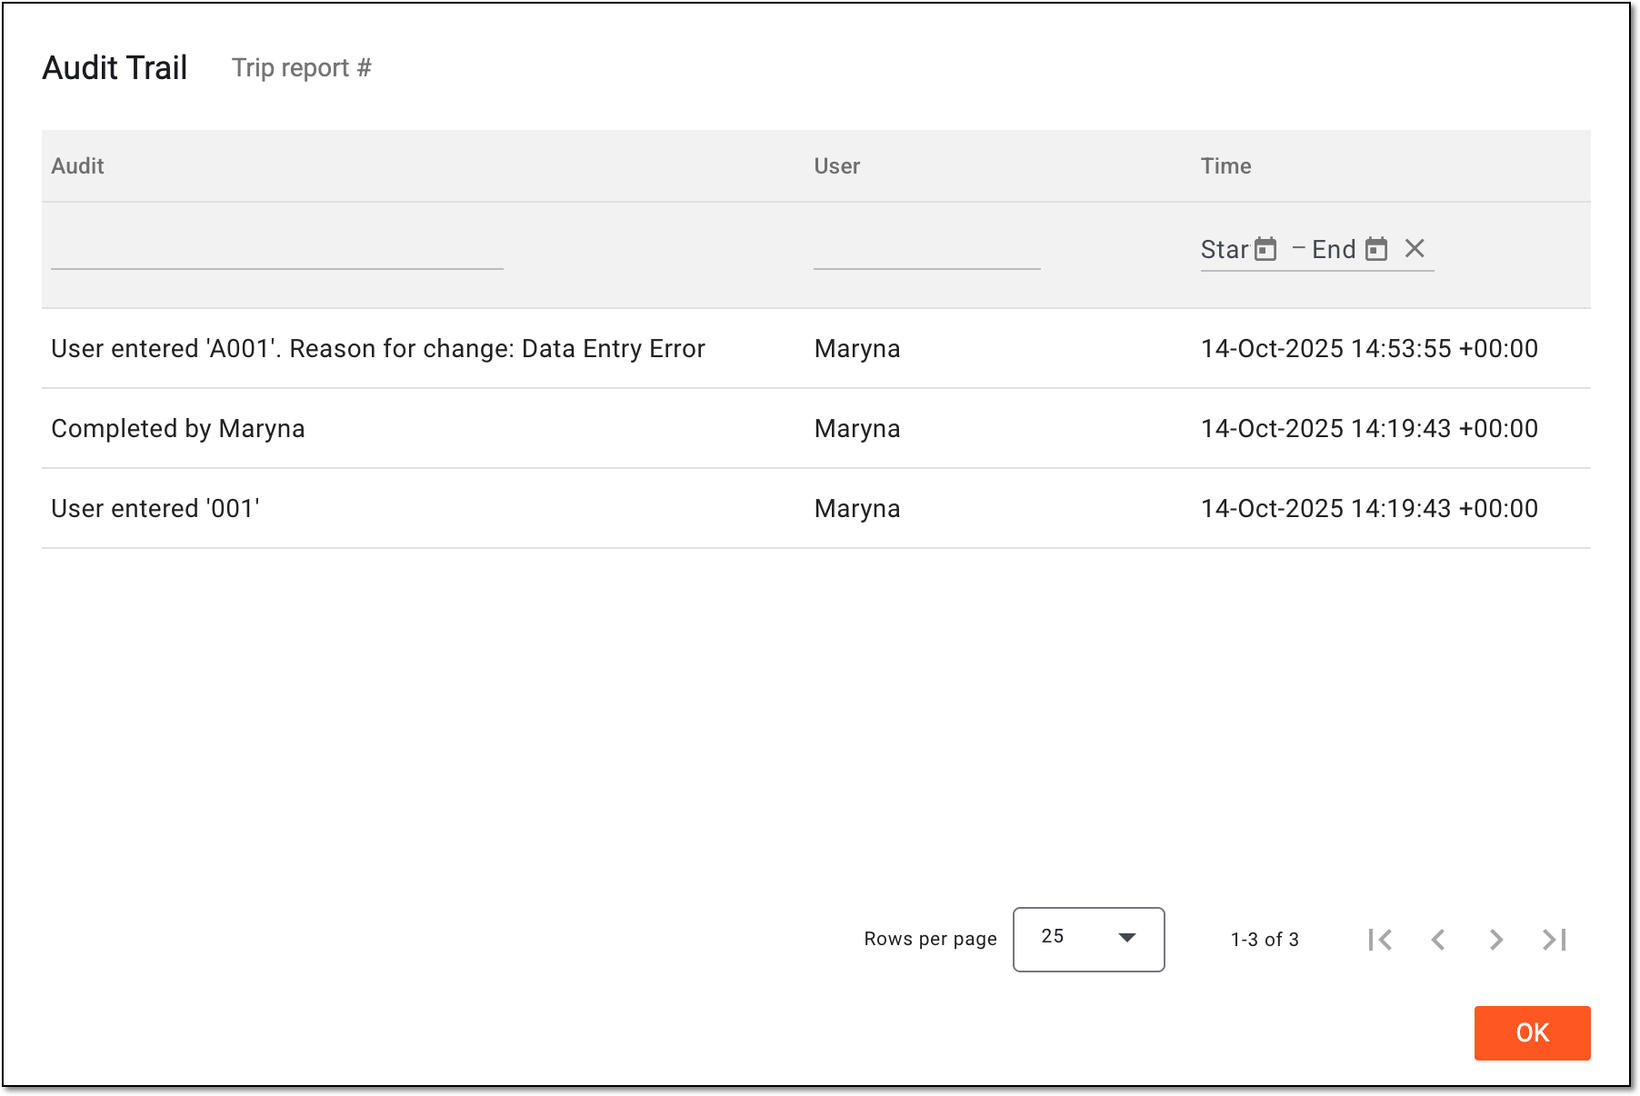Click the 'Trip report #' subtitle

point(302,68)
